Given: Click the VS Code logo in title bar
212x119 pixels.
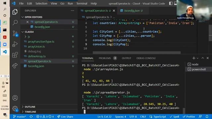Looking at the screenshot, I should click(x=14, y=3).
